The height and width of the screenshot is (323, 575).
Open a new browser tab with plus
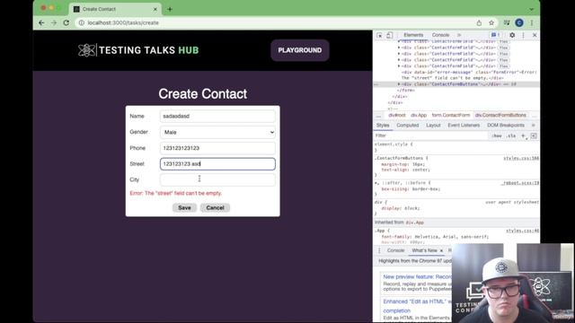coord(170,9)
